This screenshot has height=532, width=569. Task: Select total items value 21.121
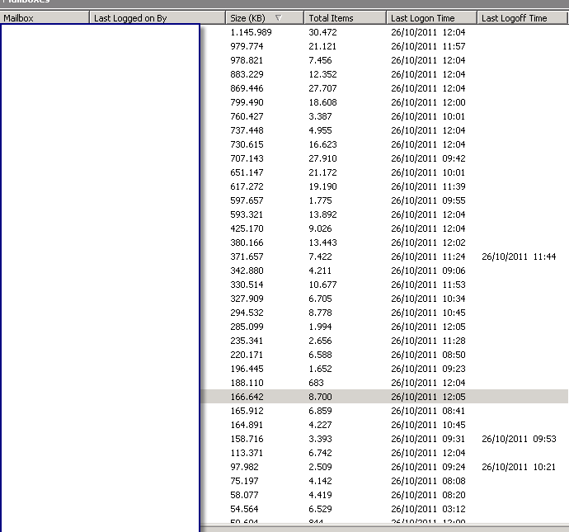click(x=322, y=46)
